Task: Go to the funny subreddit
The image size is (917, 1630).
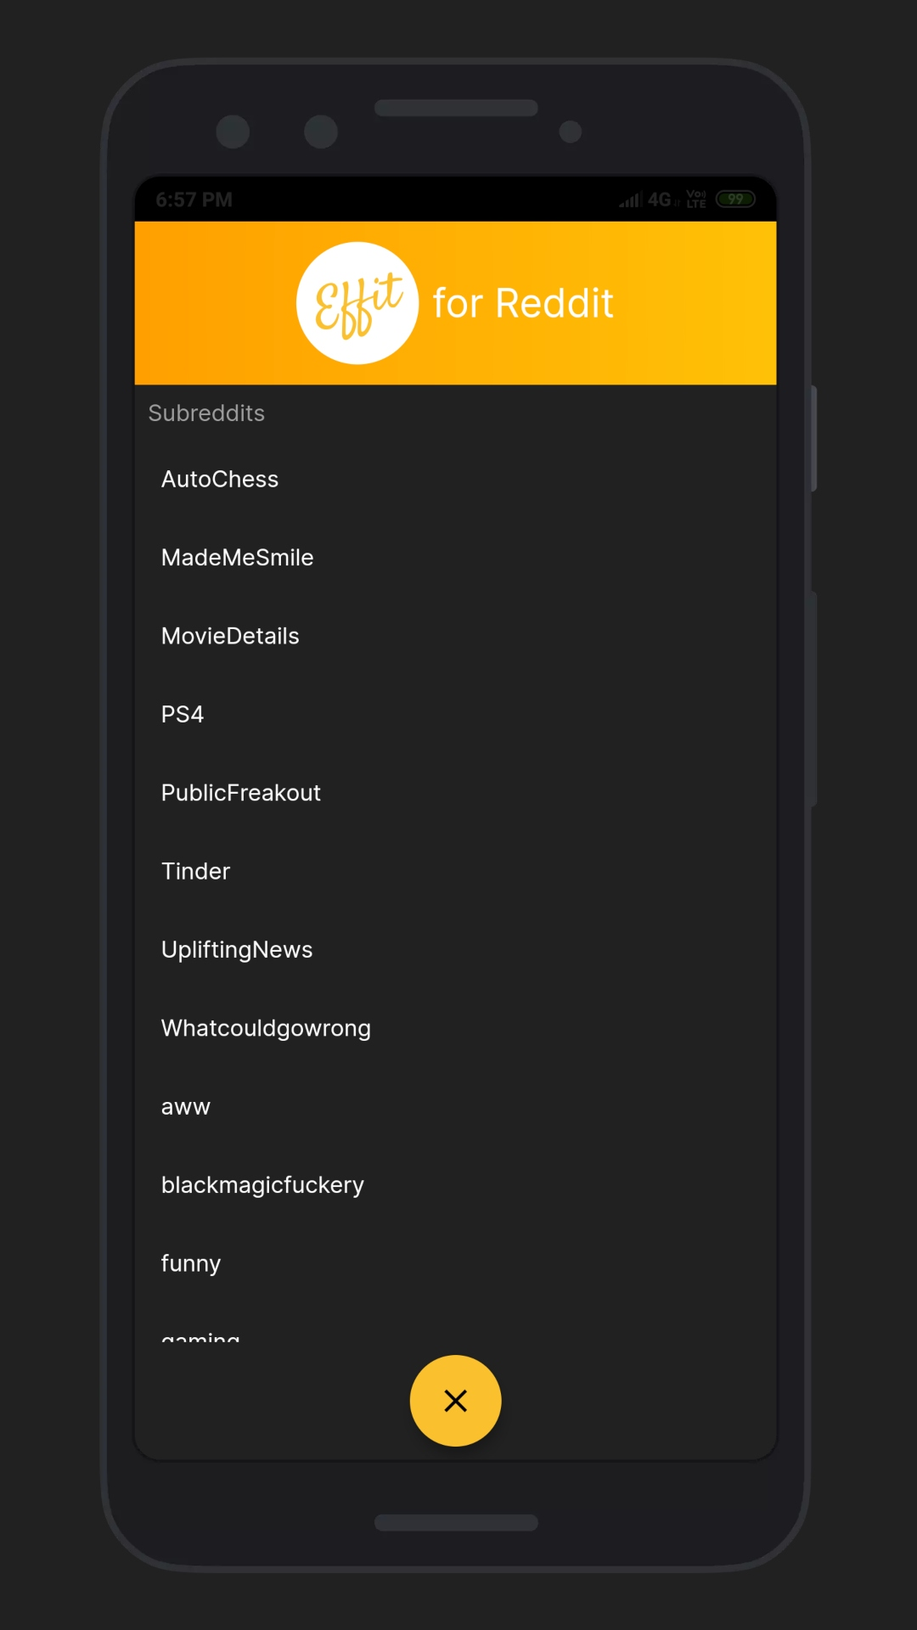Action: (x=455, y=1263)
